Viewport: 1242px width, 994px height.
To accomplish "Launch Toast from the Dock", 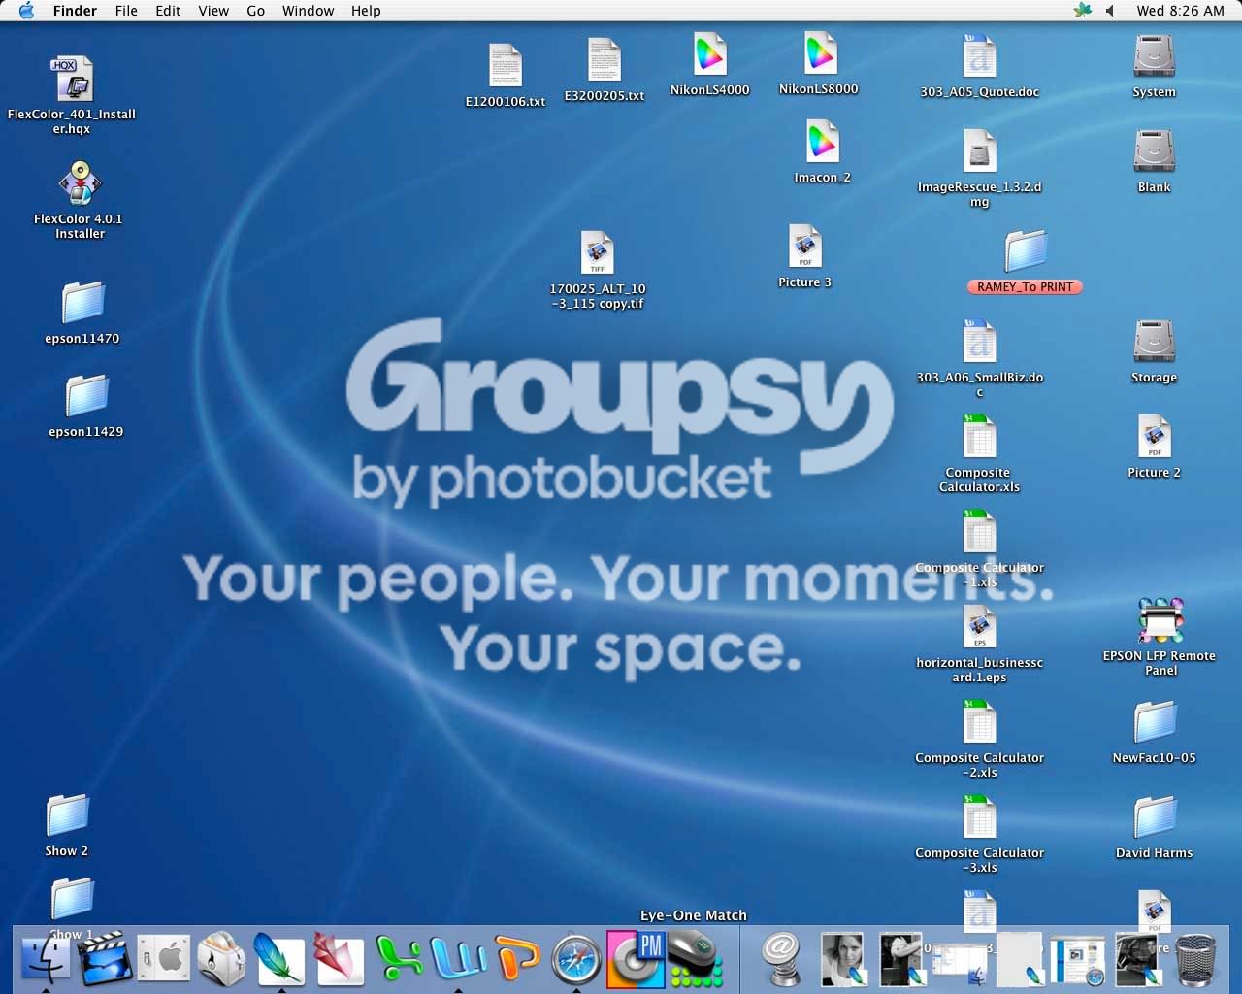I will coord(221,959).
